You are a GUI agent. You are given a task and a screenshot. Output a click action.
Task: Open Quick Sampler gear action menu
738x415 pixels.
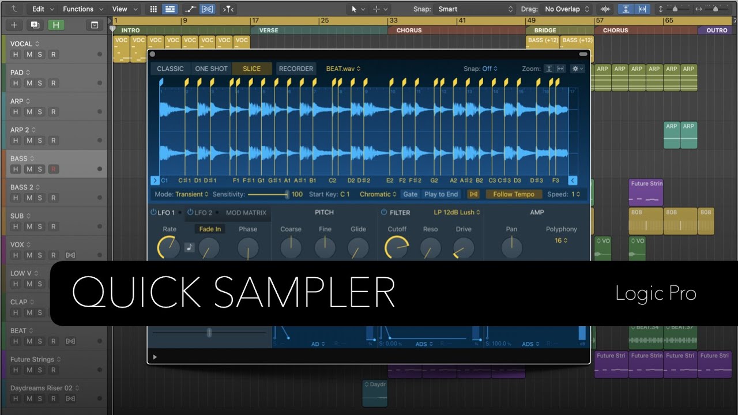577,69
